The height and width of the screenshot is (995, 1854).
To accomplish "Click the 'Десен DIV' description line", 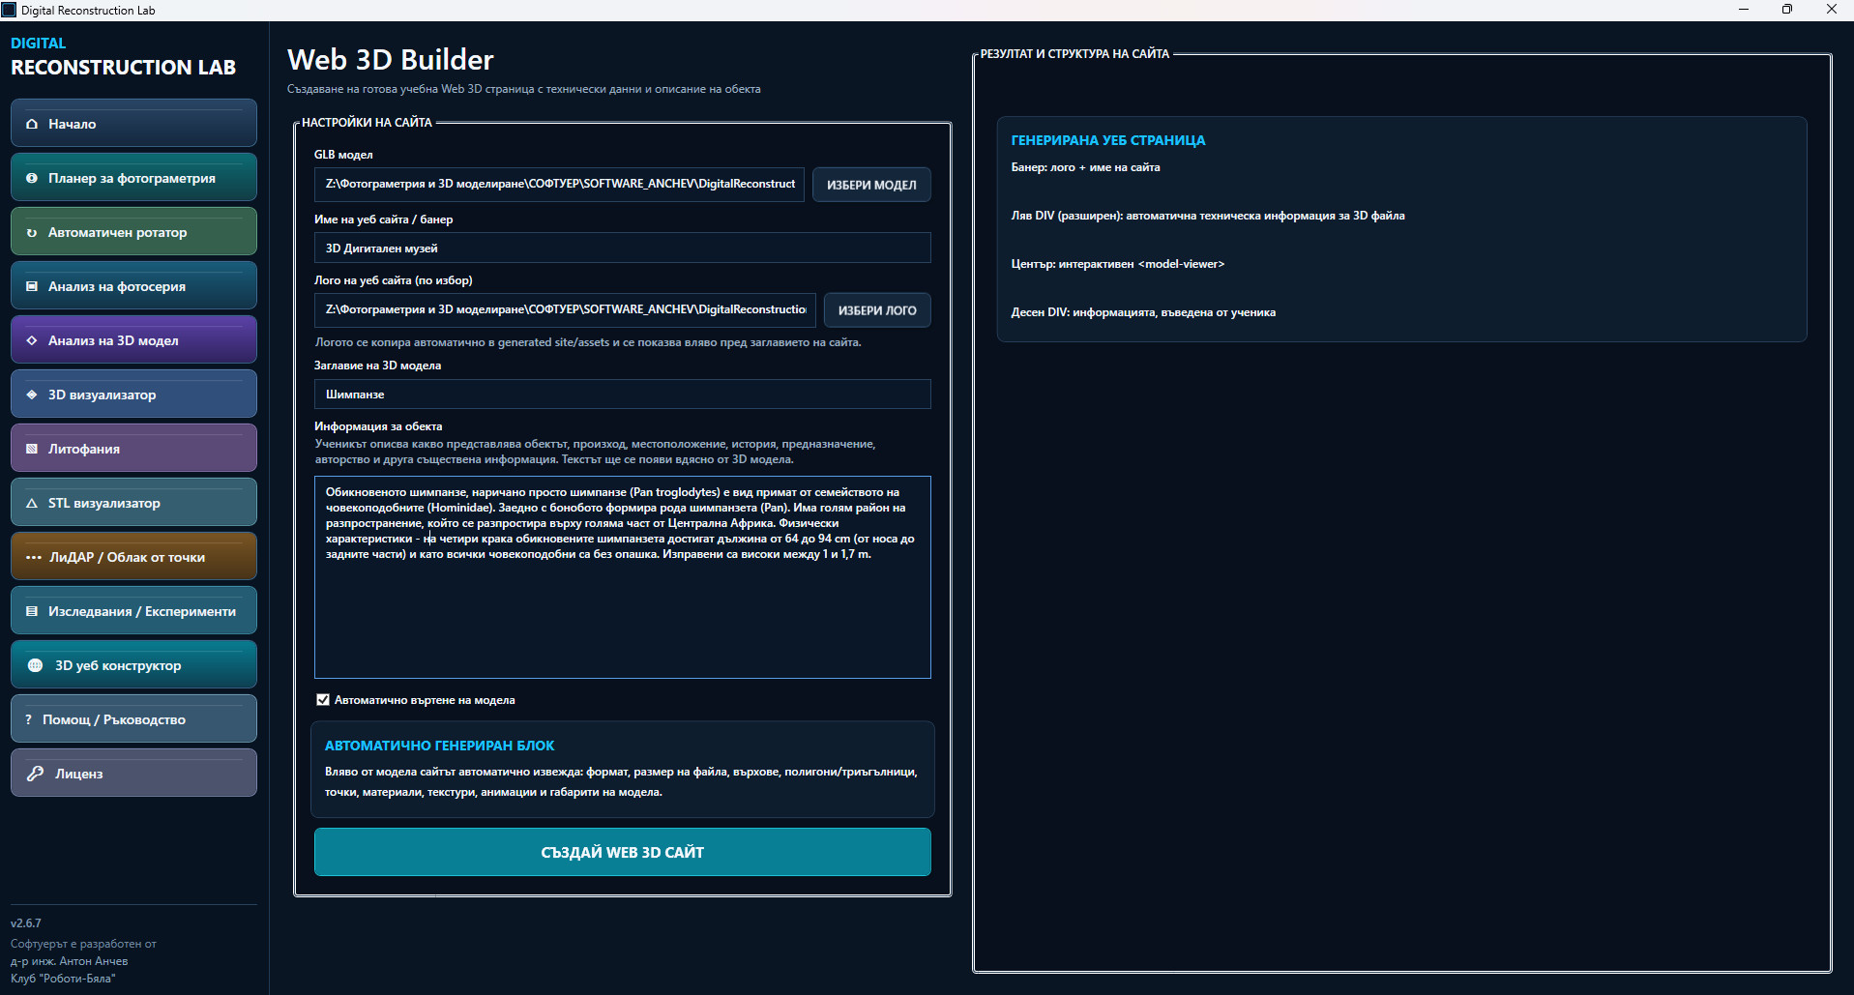I will click(x=1143, y=312).
